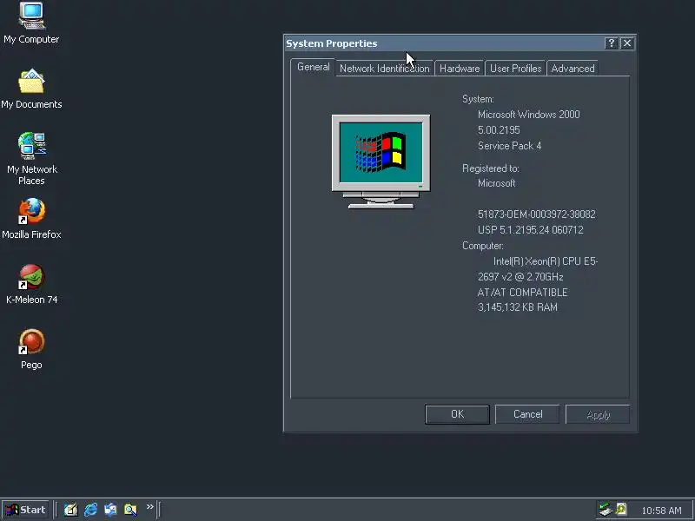Screen dimensions: 695x521
Task: Click Safely Remove Hardware tray icon
Action: [x=605, y=510]
